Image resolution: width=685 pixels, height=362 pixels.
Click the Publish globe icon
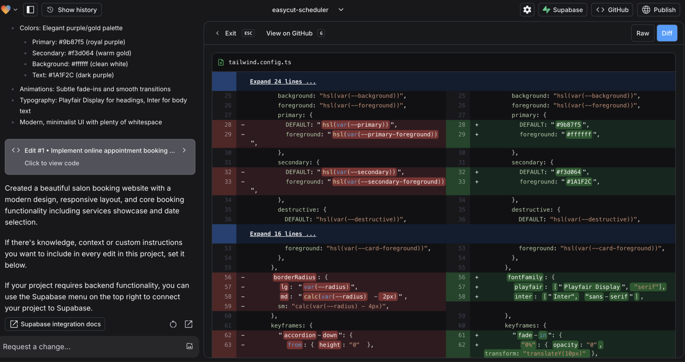coord(646,10)
